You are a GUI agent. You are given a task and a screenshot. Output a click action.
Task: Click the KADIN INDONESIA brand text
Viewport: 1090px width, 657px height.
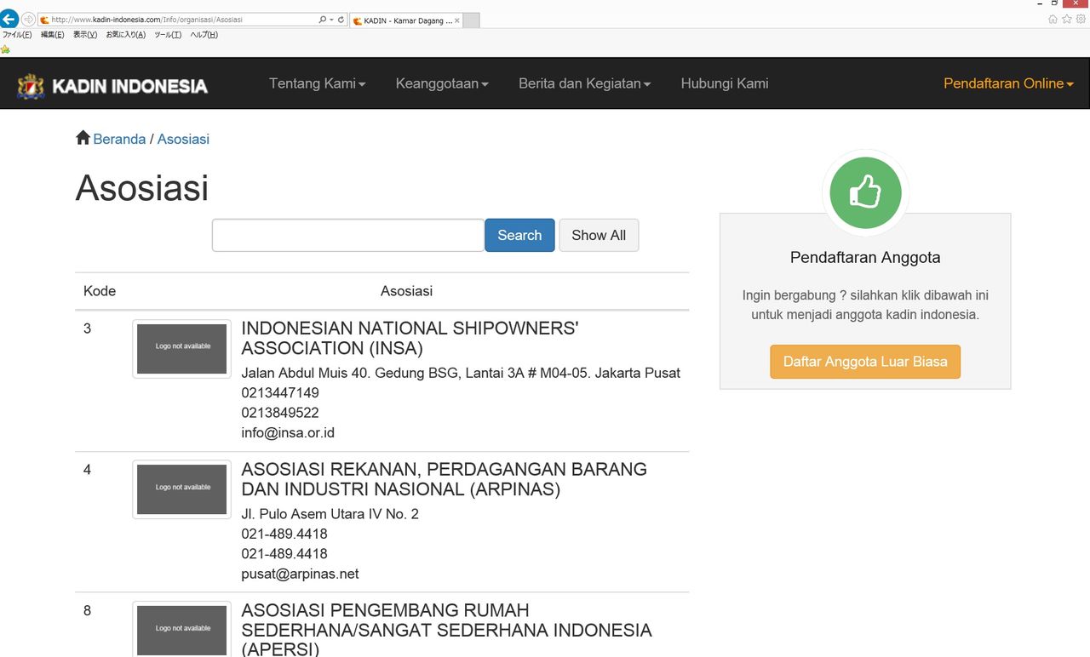[129, 86]
